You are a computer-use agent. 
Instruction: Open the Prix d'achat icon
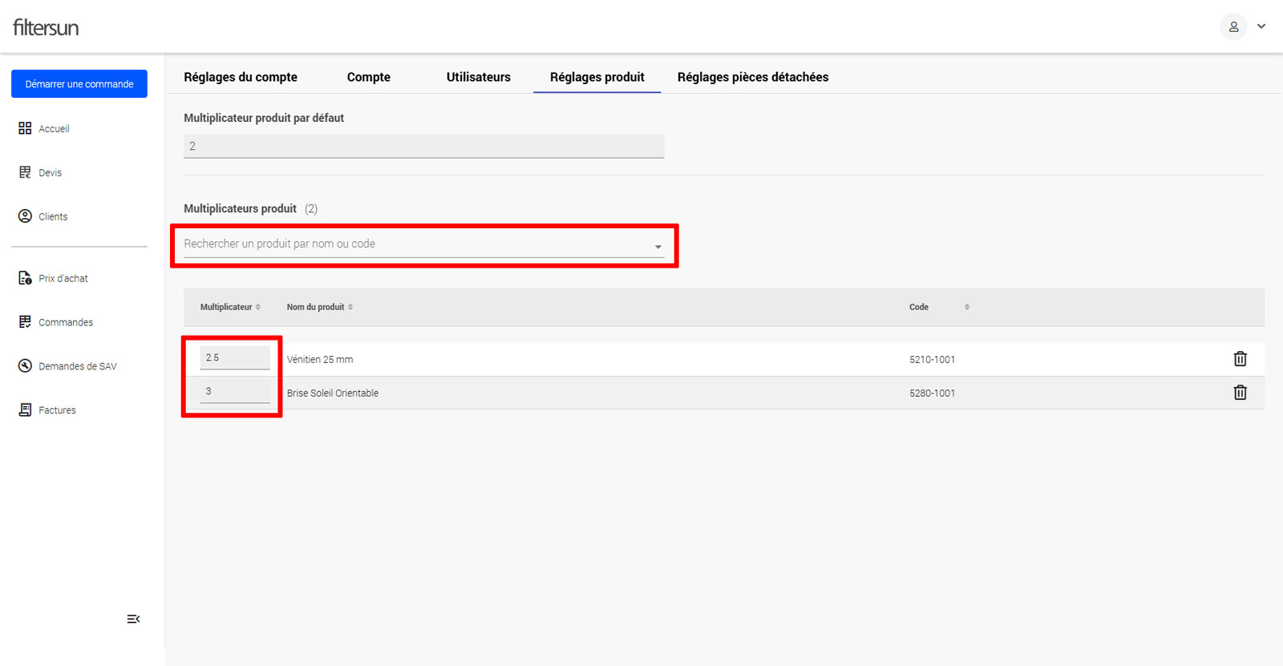tap(25, 278)
